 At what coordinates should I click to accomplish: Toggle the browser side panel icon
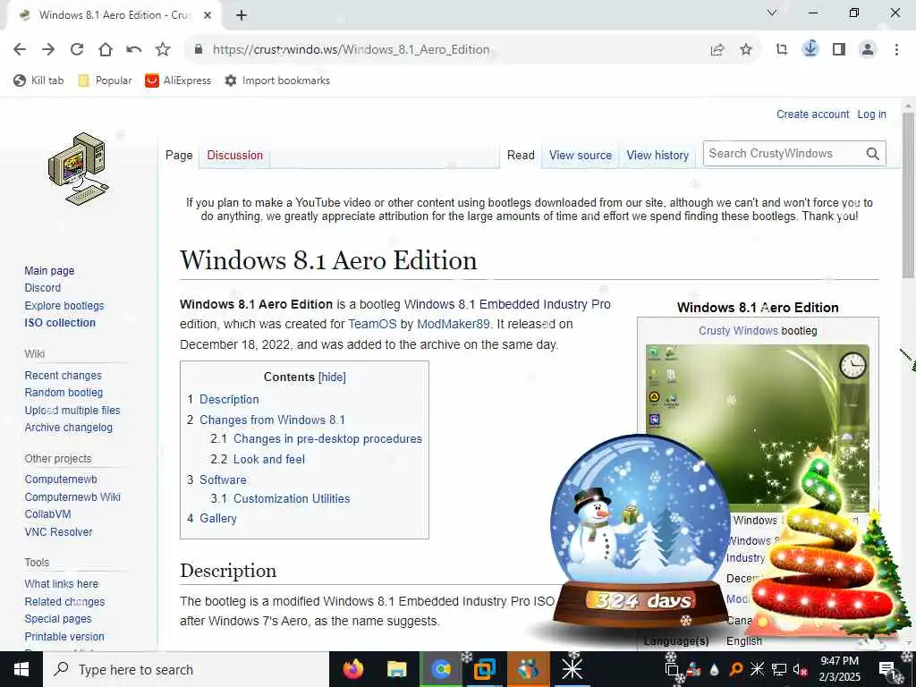(839, 50)
